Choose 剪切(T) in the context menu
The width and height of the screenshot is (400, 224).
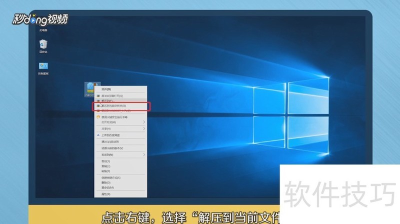point(120,161)
